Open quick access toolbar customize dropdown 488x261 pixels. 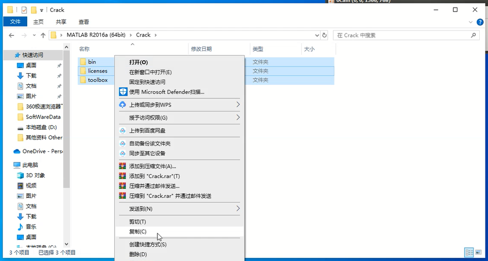pos(42,10)
